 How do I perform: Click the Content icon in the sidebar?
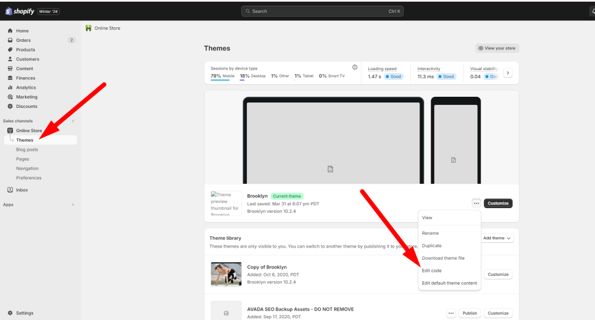(x=10, y=68)
